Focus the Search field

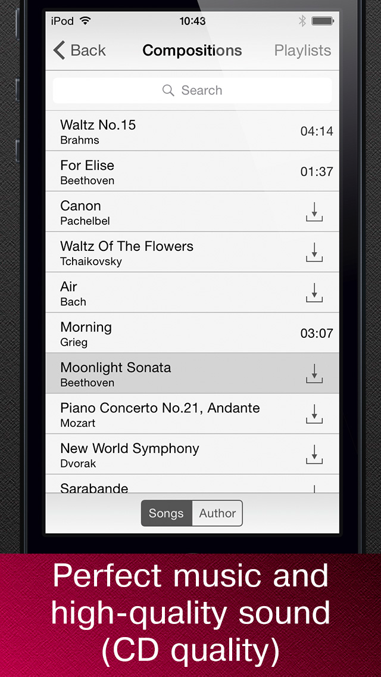pos(192,90)
